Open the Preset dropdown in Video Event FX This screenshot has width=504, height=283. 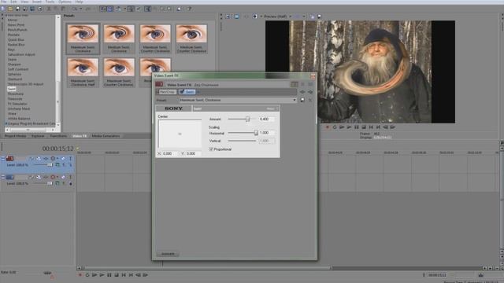coord(238,100)
